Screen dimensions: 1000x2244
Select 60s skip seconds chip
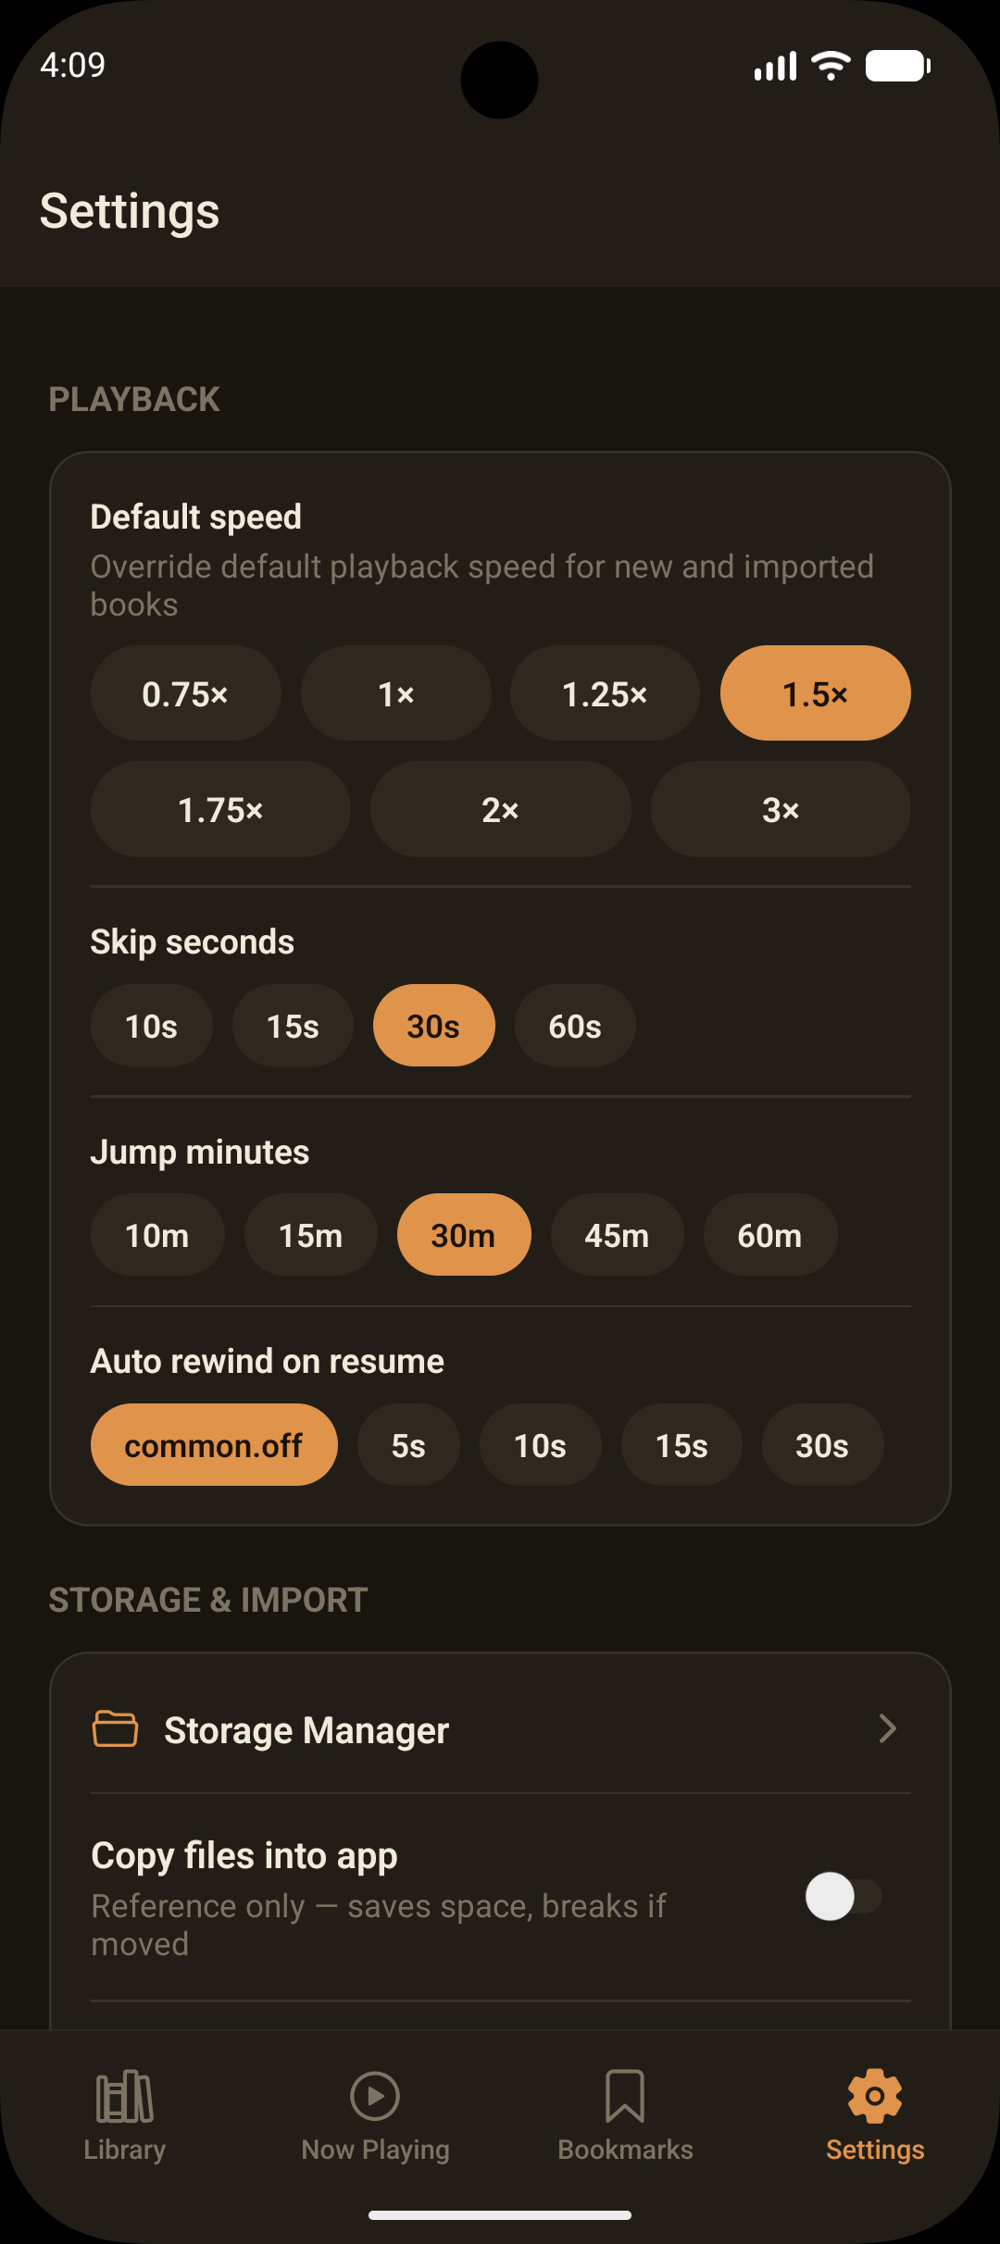(575, 1026)
